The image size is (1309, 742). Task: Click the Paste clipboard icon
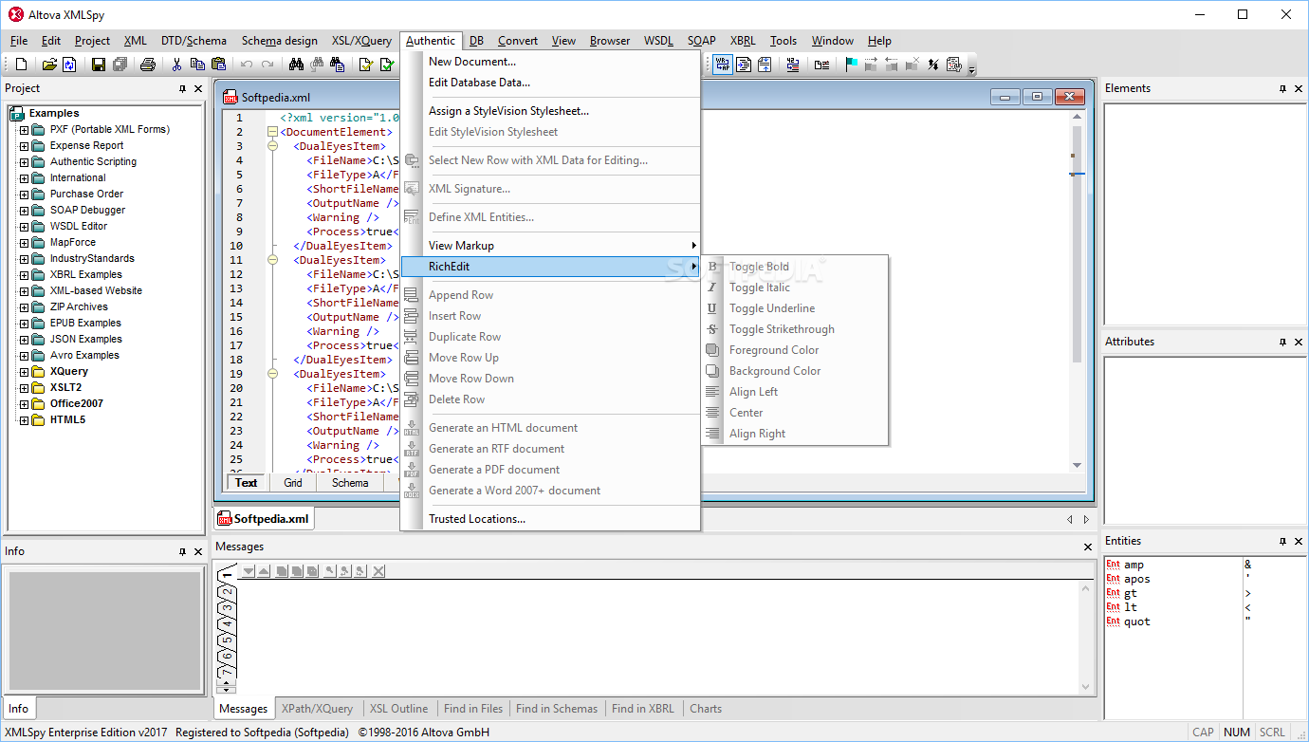pyautogui.click(x=218, y=65)
